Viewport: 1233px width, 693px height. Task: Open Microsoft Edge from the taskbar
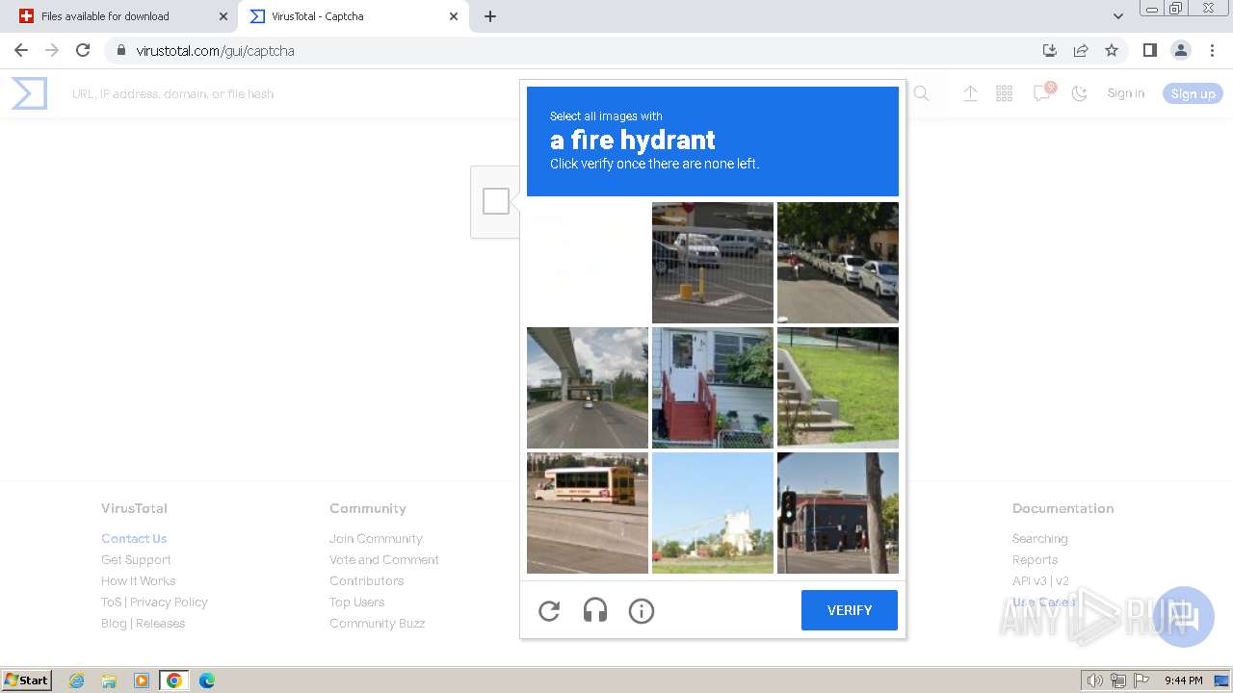206,680
